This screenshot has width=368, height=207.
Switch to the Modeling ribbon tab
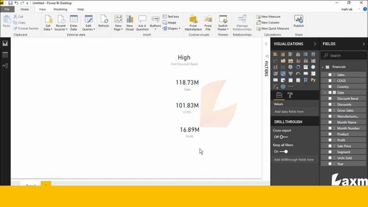pos(60,9)
